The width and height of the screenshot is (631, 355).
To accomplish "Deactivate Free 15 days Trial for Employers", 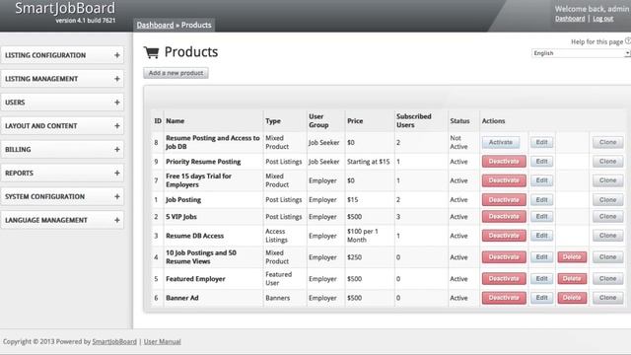I will coord(504,180).
